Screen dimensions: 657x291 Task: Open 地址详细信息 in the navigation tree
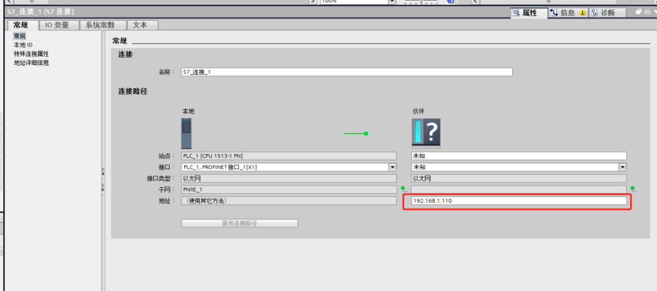coord(31,63)
